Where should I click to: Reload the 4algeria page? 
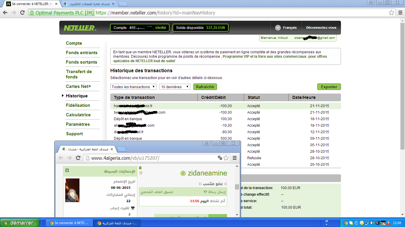pyautogui.click(x=78, y=158)
